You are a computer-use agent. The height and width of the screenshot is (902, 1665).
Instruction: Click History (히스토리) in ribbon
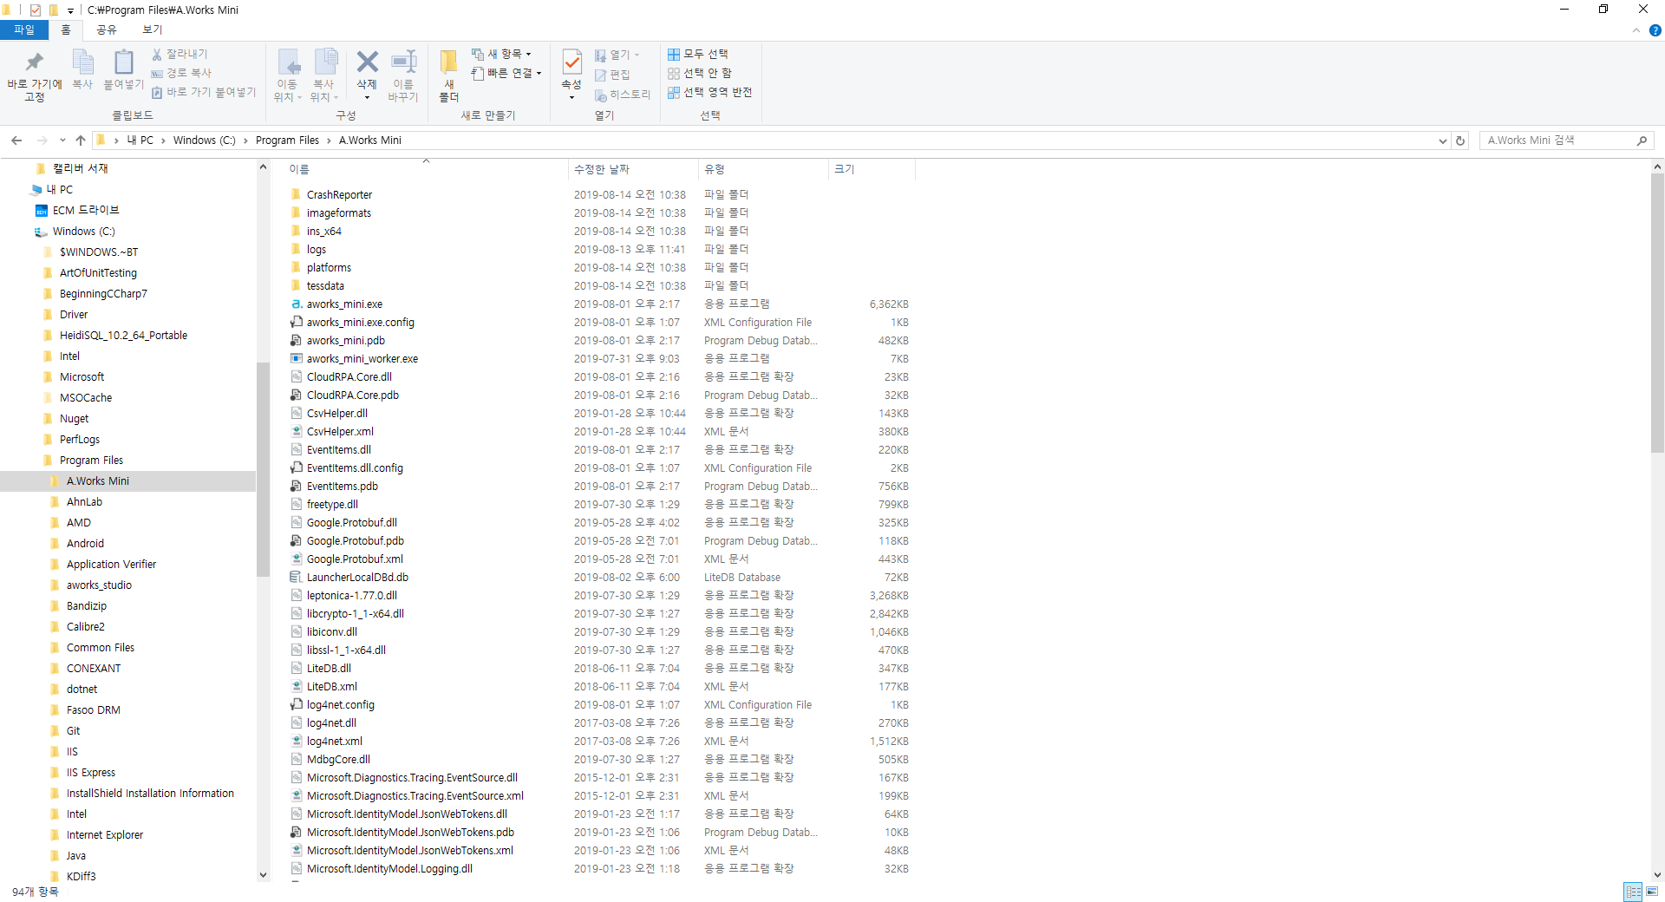tap(623, 95)
